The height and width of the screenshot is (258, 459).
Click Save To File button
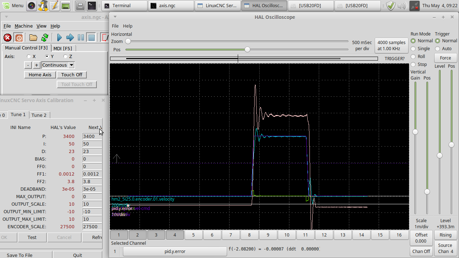pyautogui.click(x=20, y=255)
